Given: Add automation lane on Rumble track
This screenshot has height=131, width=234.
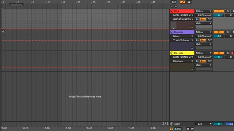Looking at the screenshot, I should (x=192, y=48).
